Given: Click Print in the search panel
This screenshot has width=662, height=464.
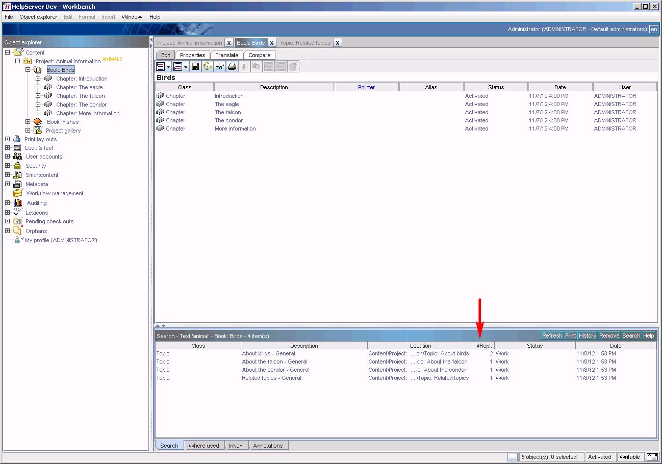Looking at the screenshot, I should pyautogui.click(x=570, y=336).
